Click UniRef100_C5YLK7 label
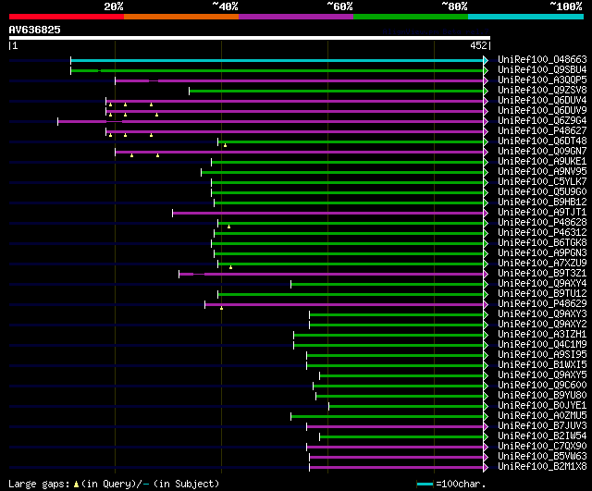Screen dimensions: 592x491 (542, 182)
